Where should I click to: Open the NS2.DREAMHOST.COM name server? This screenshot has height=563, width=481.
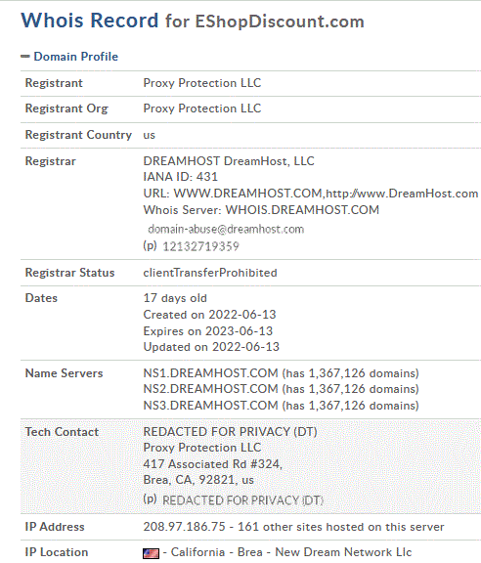pyautogui.click(x=210, y=389)
